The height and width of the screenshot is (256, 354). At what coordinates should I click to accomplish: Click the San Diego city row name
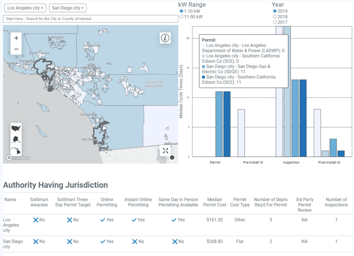pyautogui.click(x=13, y=244)
